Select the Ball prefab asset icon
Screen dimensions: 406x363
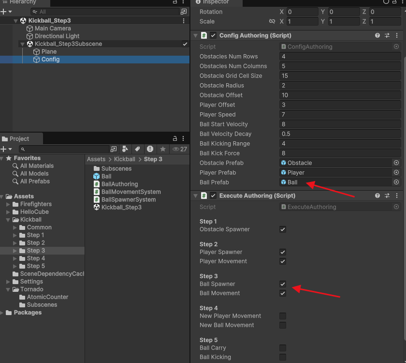click(97, 176)
